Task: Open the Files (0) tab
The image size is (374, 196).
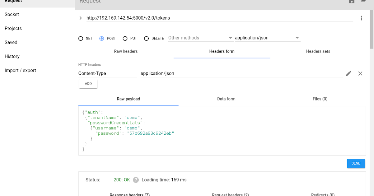Action: pos(320,99)
